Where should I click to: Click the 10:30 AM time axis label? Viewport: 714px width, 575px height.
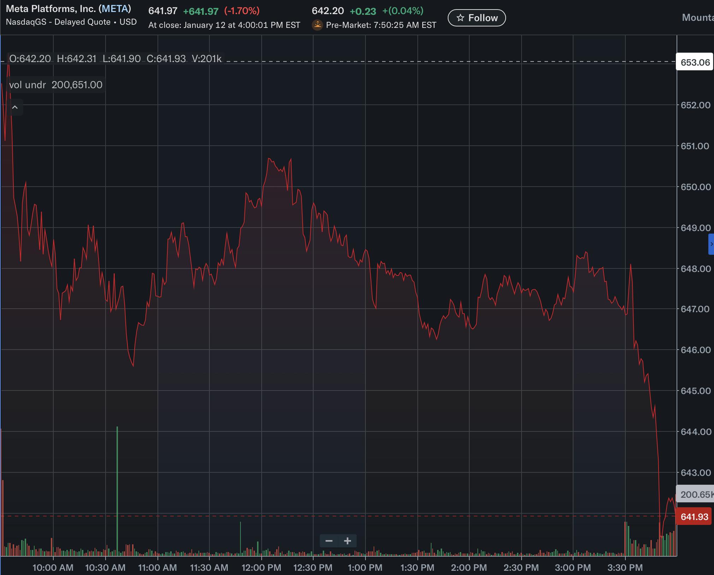pos(105,568)
